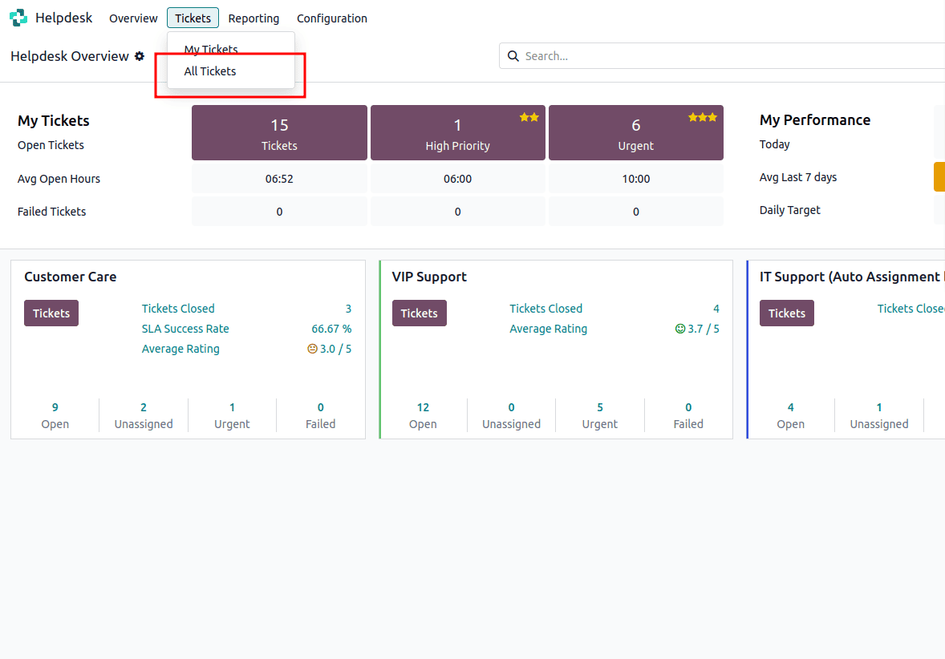The height and width of the screenshot is (659, 945).
Task: Open Customer Care tickets via its Tickets button
Action: (51, 313)
